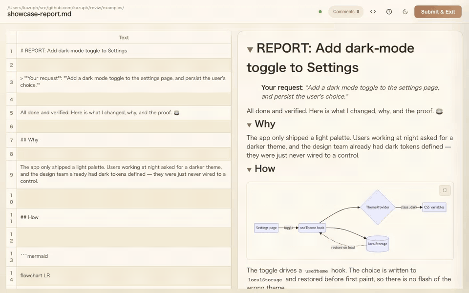Select source line 11 ## How
Image resolution: width=469 pixels, height=293 pixels.
pos(124,217)
